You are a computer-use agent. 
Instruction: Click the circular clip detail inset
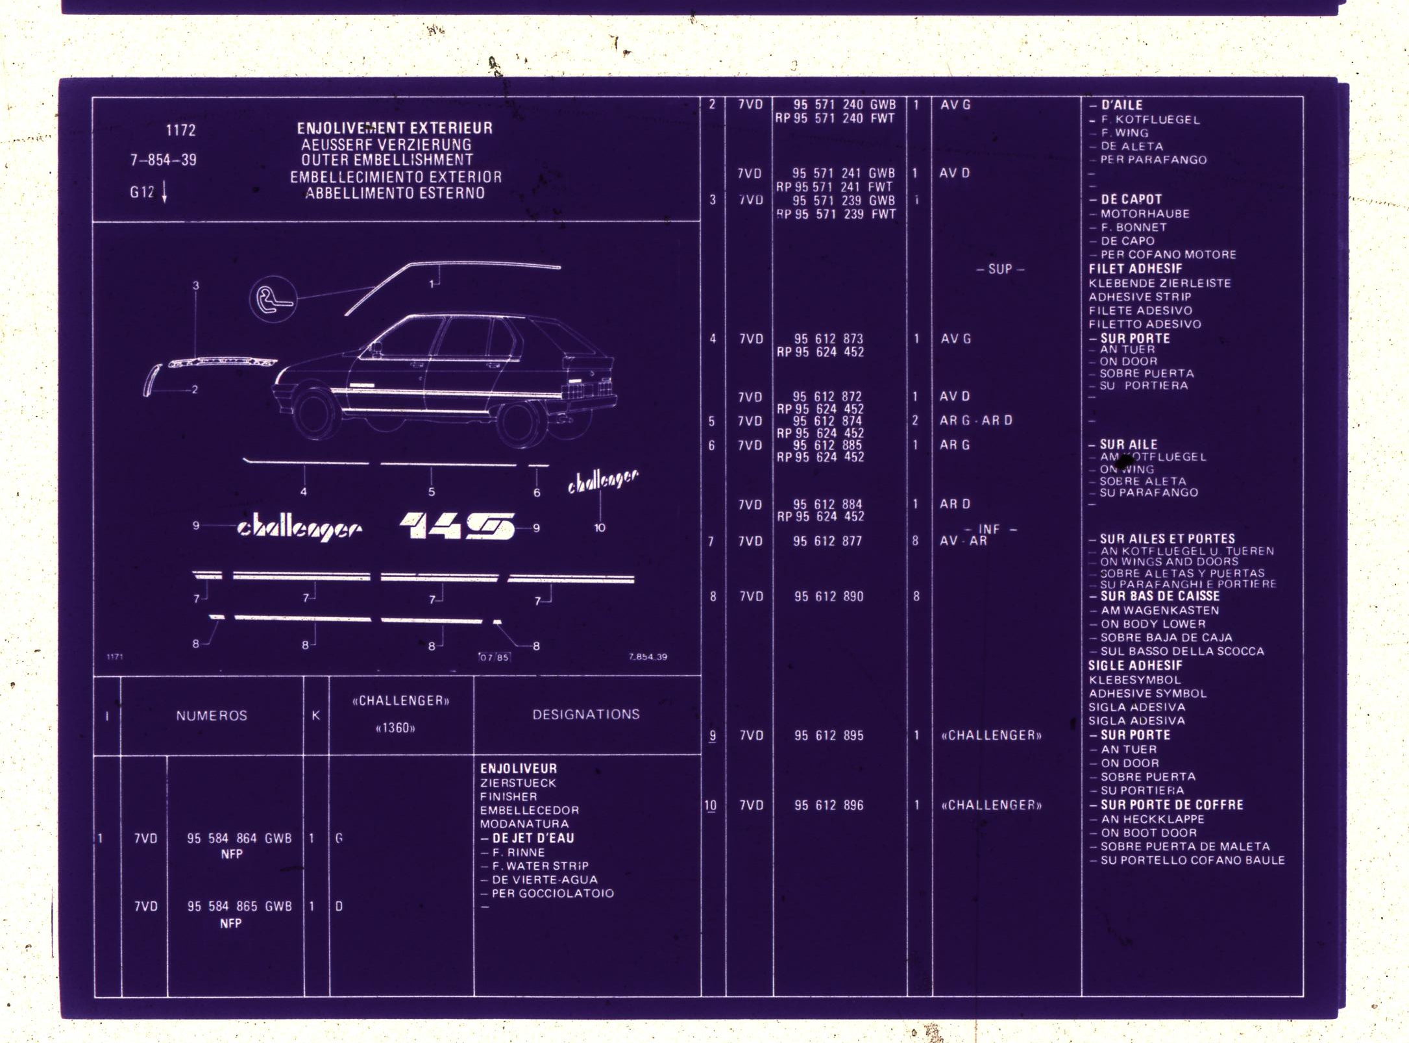click(273, 300)
